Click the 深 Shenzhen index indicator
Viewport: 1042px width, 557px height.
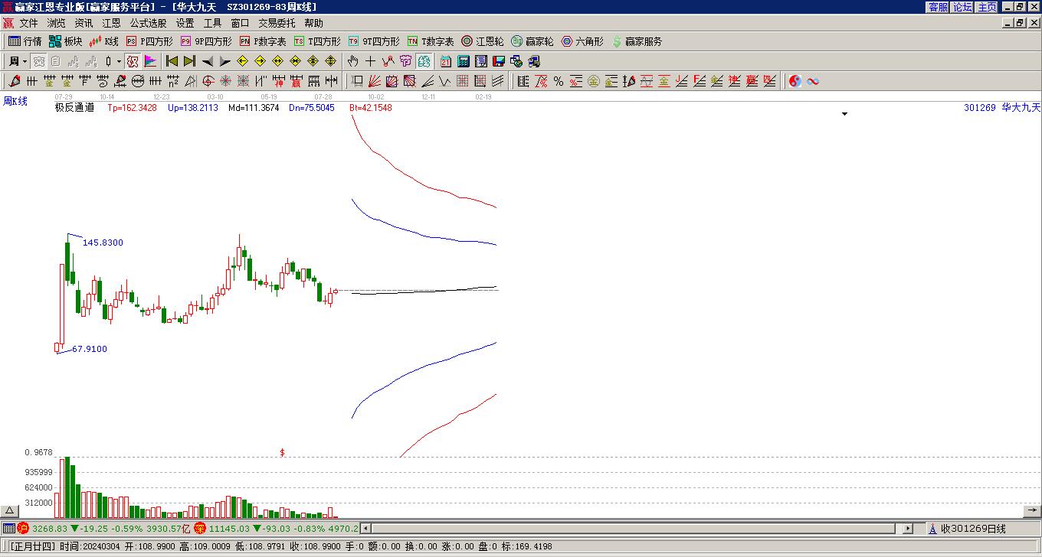200,529
